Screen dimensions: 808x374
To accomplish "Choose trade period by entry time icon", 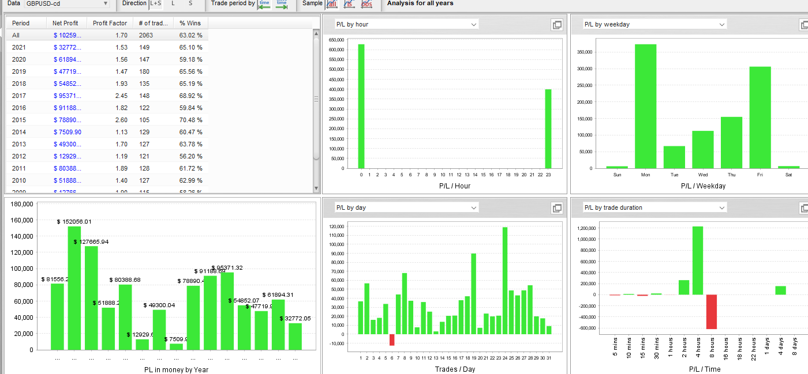I will pyautogui.click(x=264, y=3).
